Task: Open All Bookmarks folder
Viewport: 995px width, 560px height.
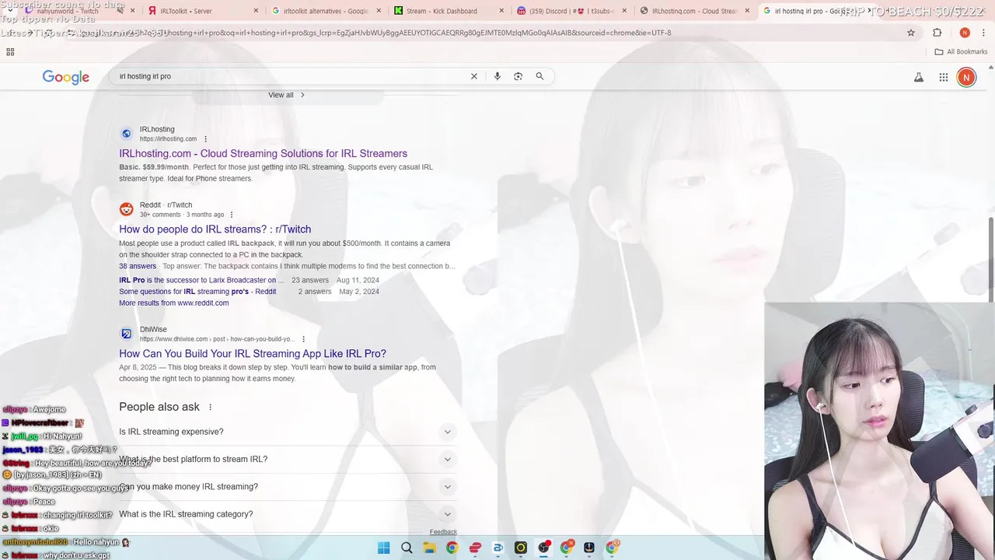Action: pos(961,51)
